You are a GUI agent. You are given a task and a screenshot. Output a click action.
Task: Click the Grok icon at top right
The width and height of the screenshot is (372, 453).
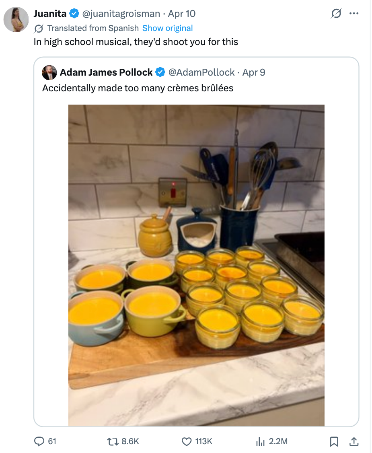[x=336, y=14]
